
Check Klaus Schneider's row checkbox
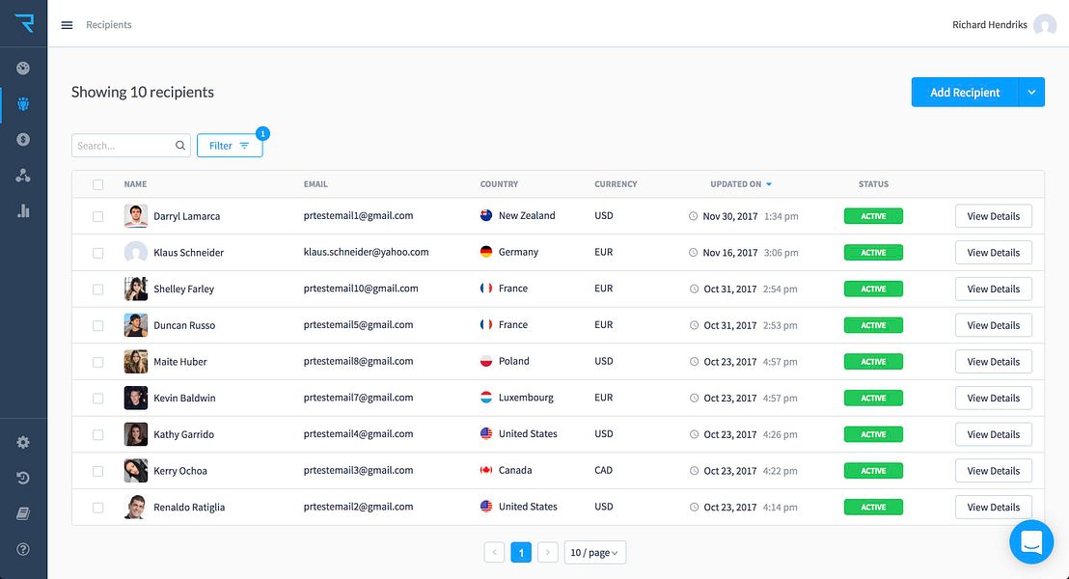pyautogui.click(x=98, y=253)
